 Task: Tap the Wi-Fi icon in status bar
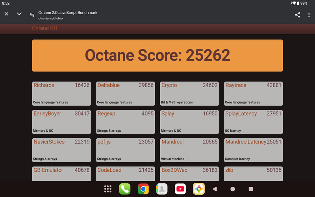pyautogui.click(x=294, y=3)
